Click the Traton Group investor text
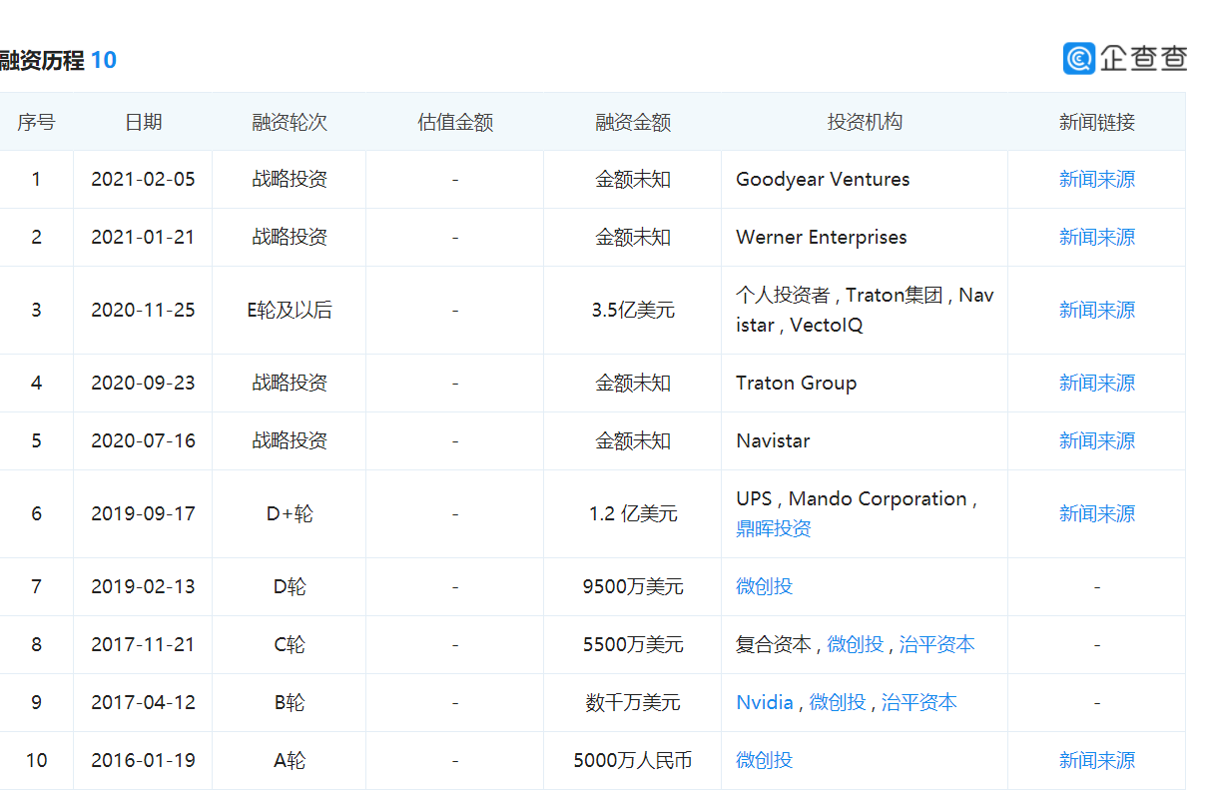This screenshot has width=1205, height=808. click(x=796, y=384)
